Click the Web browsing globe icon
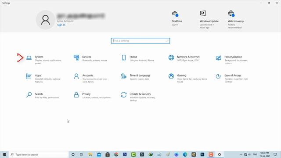The image size is (281, 158). 231,14
